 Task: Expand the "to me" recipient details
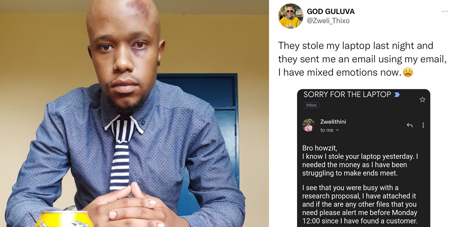(x=330, y=130)
